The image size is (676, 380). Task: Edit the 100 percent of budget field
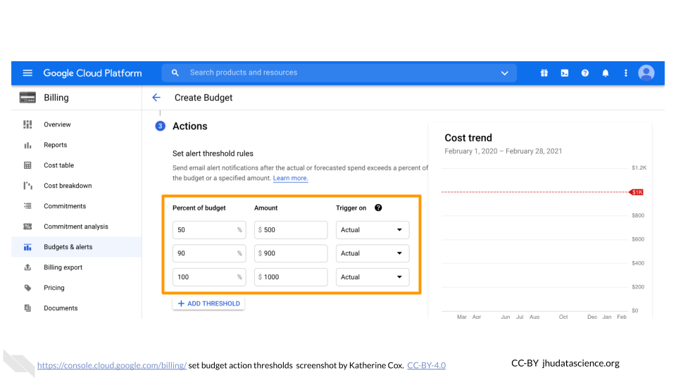tap(209, 277)
